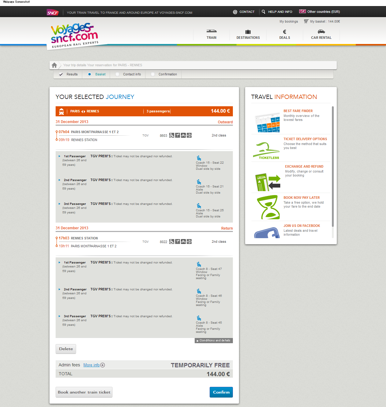
Task: Click the euro icon above DEALS
Action: tap(285, 32)
